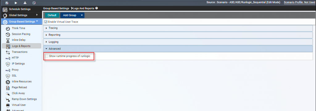Image resolution: width=316 pixels, height=111 pixels.
Task: Click the Proxy icon in sidebar
Action: (8, 70)
